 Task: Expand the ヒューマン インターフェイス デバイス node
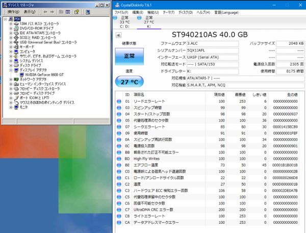11,84
